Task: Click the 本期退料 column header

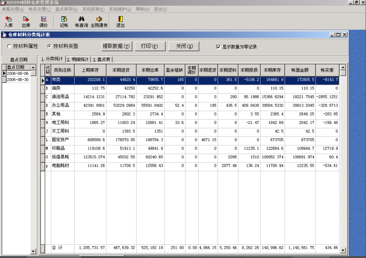Action: pos(228,70)
